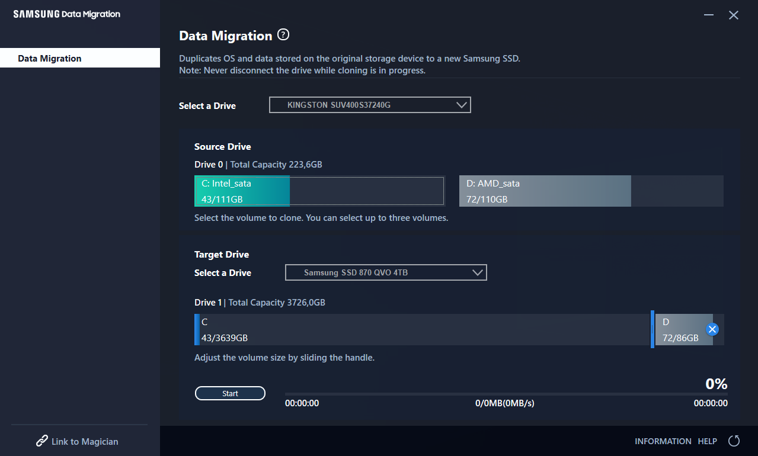
Task: Click the Source Drive heading
Action: tap(223, 146)
